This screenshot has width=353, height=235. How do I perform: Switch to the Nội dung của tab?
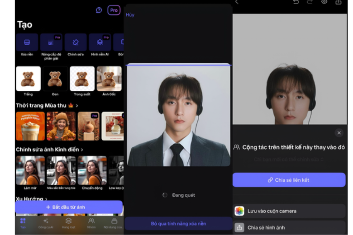pyautogui.click(x=114, y=223)
